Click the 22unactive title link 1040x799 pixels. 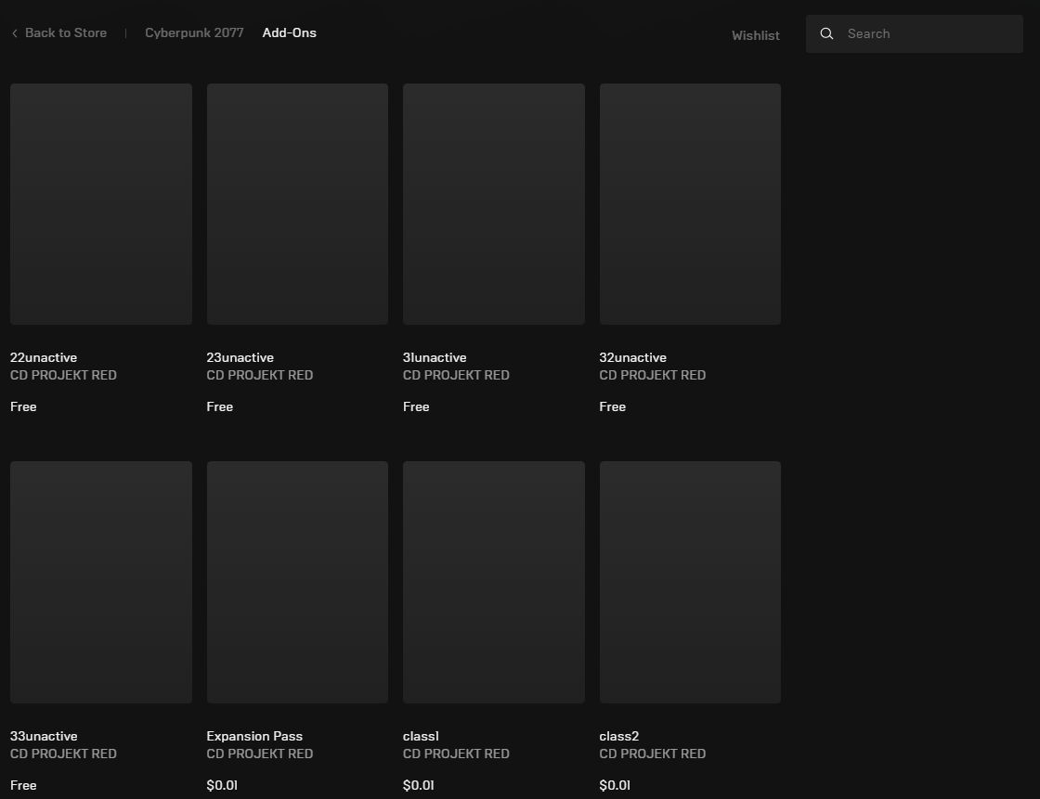point(44,357)
